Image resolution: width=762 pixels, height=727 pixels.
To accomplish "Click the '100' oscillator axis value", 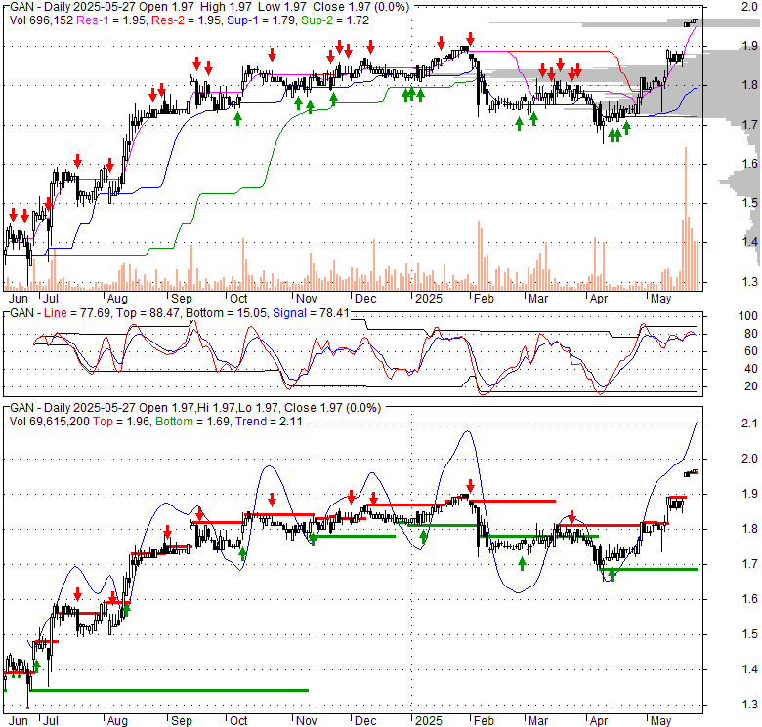I will point(748,316).
